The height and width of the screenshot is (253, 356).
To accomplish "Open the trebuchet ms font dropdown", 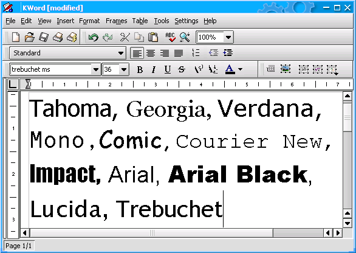I will coord(96,69).
